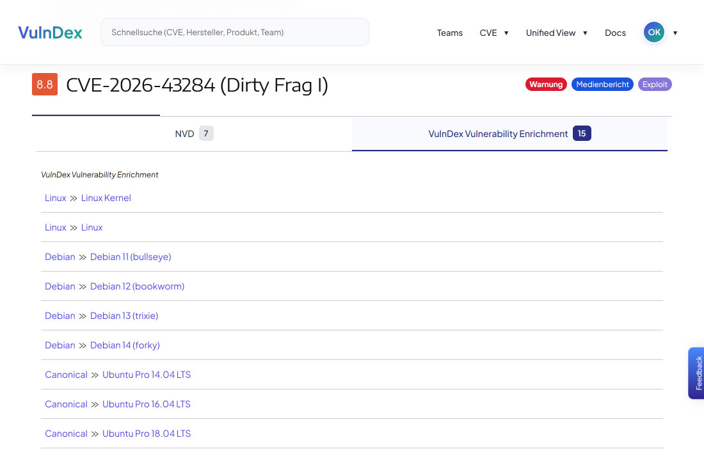
Task: Open the Docs menu item
Action: [x=615, y=33]
